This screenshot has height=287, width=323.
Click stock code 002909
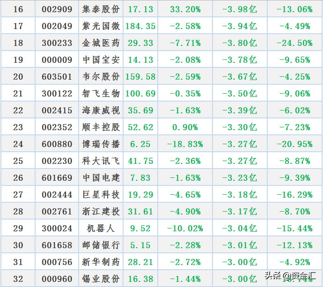[57, 9]
